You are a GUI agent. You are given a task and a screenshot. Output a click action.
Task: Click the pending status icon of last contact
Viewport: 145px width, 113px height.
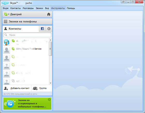[13, 81]
